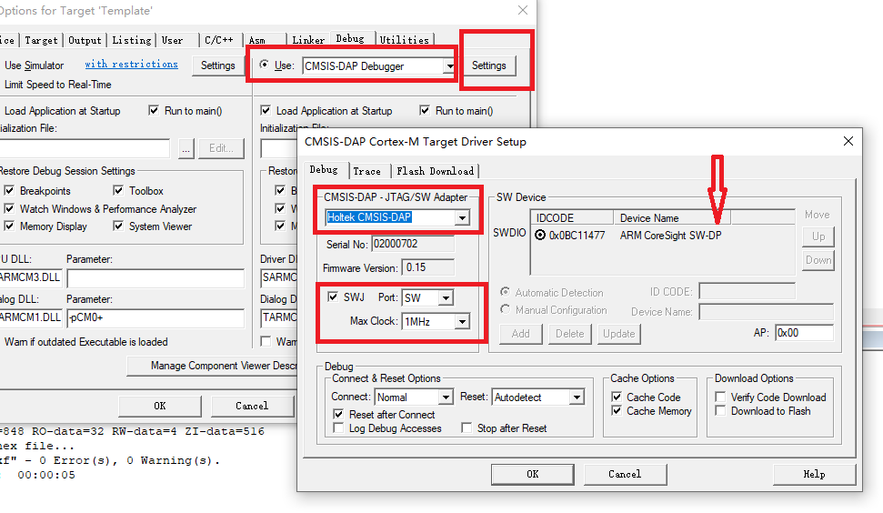Image resolution: width=883 pixels, height=513 pixels.
Task: Enable Download to Flash checkbox
Action: [x=720, y=410]
